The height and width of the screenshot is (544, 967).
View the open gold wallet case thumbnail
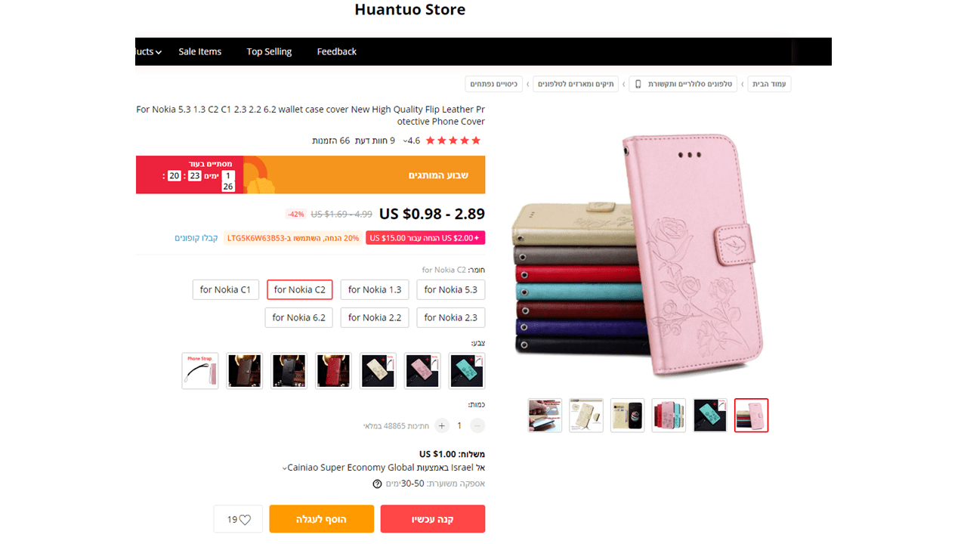586,416
